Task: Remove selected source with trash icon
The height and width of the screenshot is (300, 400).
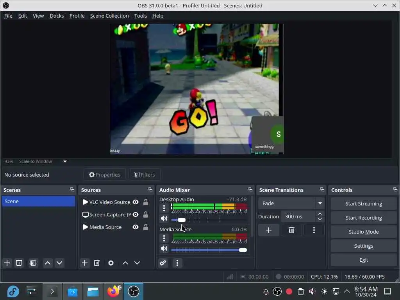Action: click(x=97, y=263)
